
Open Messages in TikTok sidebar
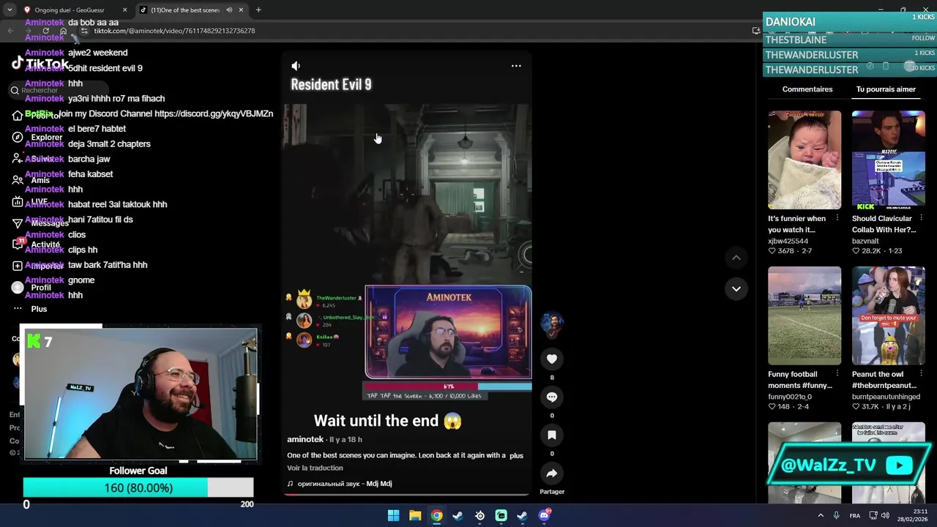(41, 223)
